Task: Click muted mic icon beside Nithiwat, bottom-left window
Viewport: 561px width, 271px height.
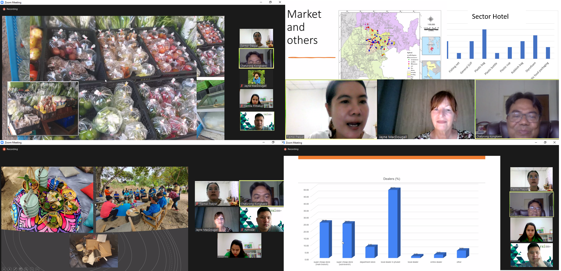Action: pos(242,230)
